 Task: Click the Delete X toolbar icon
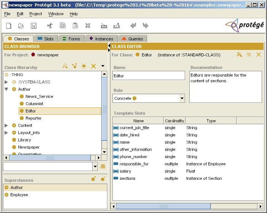[x=88, y=26]
